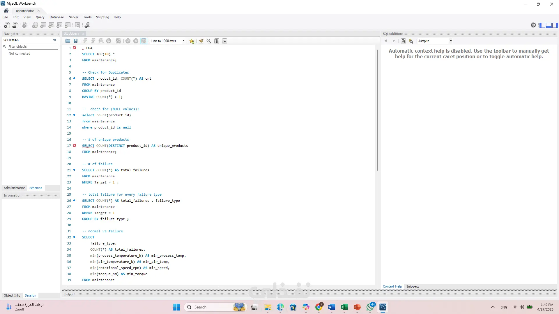Get context help for caret position

tap(403, 41)
